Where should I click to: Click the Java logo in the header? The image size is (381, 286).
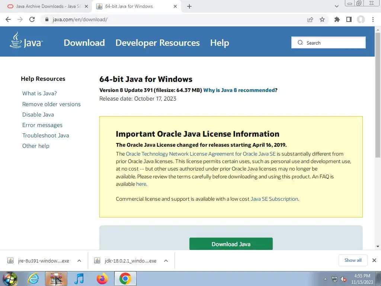[x=26, y=40]
